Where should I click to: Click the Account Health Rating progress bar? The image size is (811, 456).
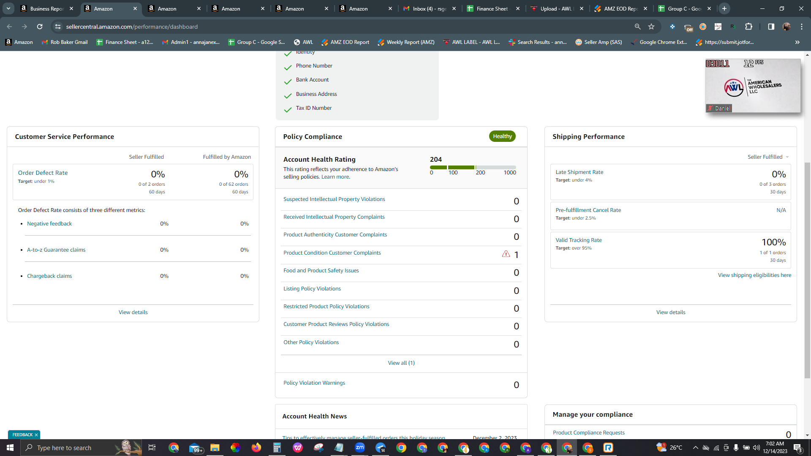pos(473,168)
